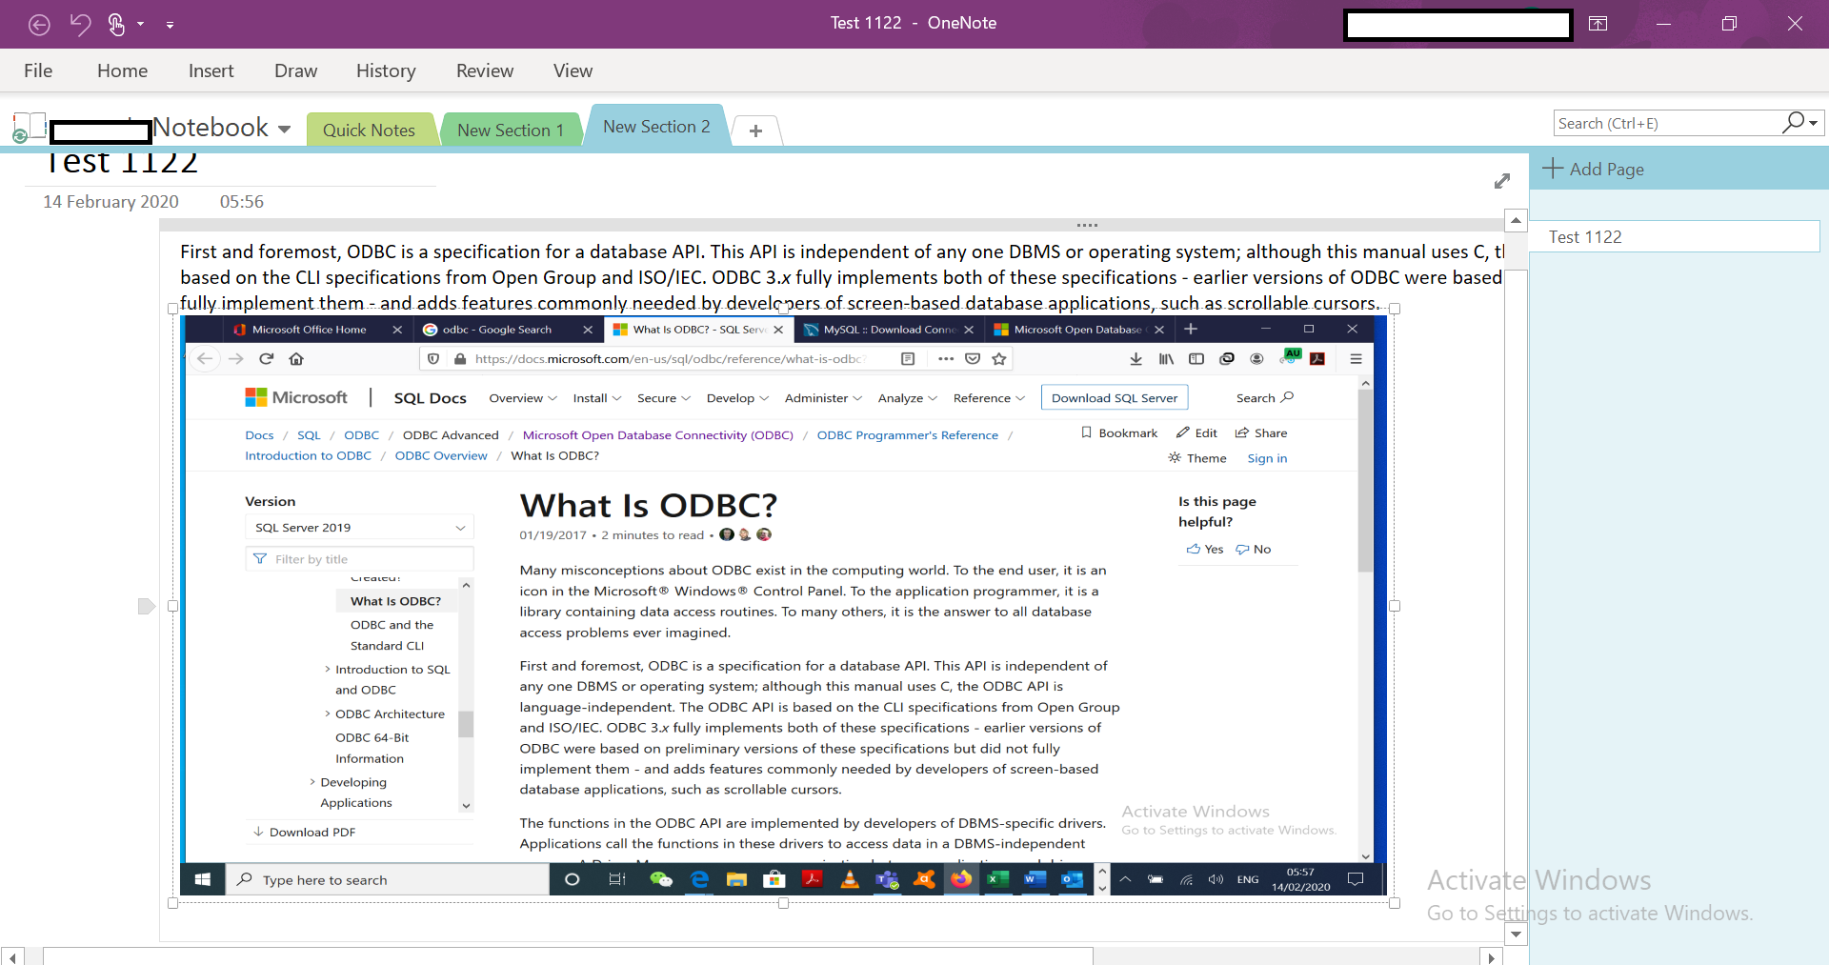Switch to the New Section 1 tab
The image size is (1829, 965).
[x=511, y=131]
